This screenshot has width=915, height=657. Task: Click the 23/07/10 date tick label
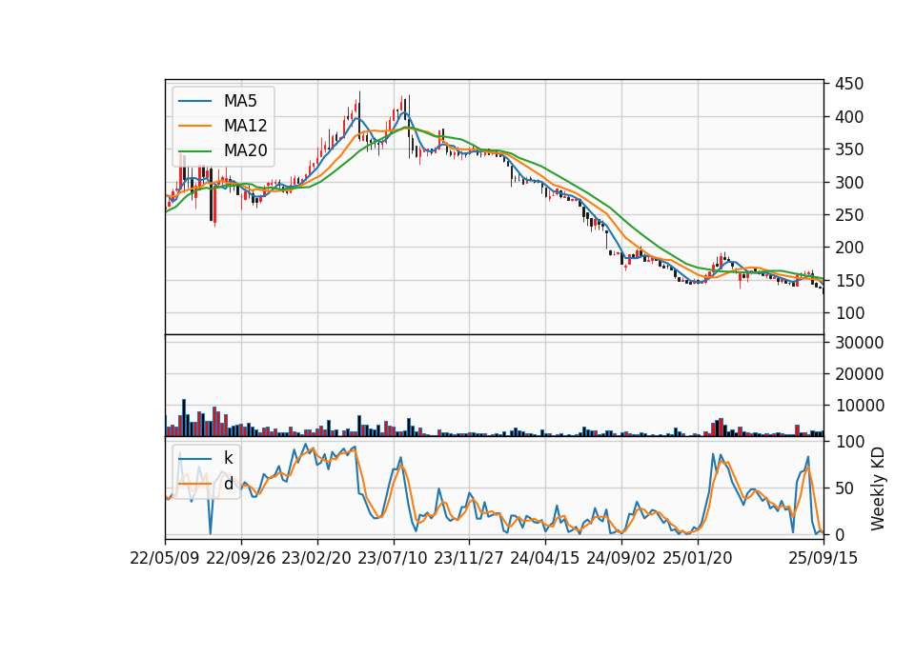coord(393,558)
